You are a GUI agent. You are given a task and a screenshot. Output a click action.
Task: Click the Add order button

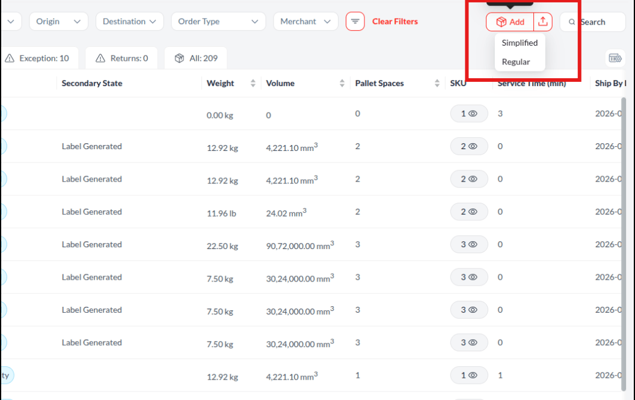[x=510, y=22]
